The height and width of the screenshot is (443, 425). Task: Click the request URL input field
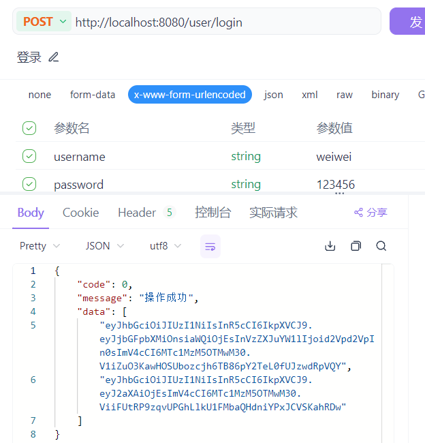(x=226, y=22)
